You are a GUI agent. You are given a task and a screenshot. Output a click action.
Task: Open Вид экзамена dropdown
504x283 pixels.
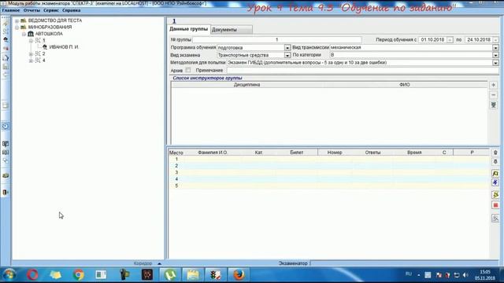[x=287, y=56]
